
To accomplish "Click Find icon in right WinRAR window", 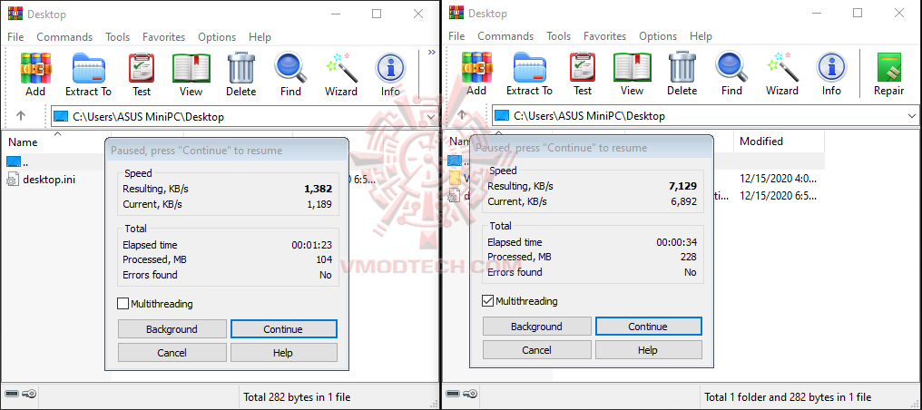I will click(x=731, y=67).
